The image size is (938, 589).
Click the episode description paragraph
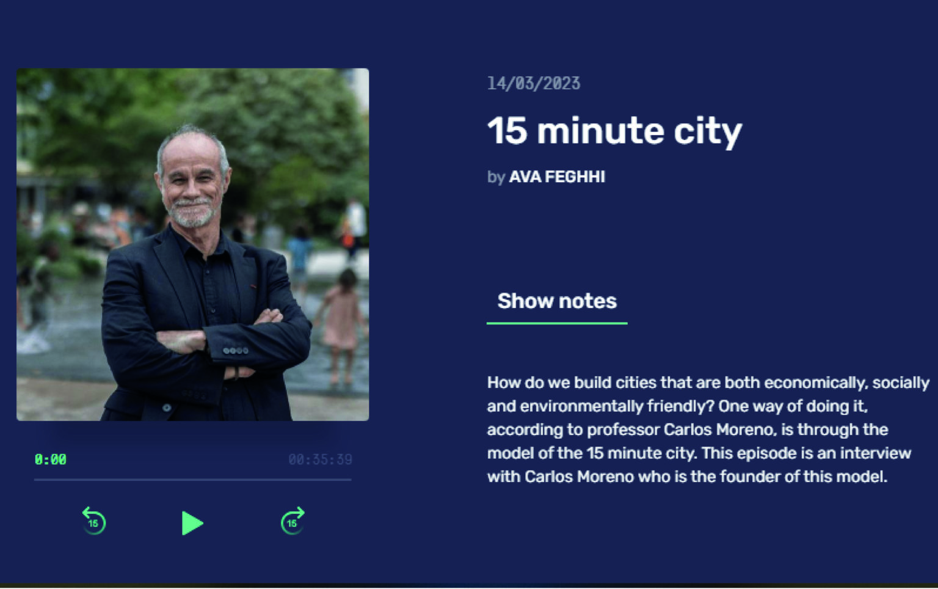pos(708,430)
